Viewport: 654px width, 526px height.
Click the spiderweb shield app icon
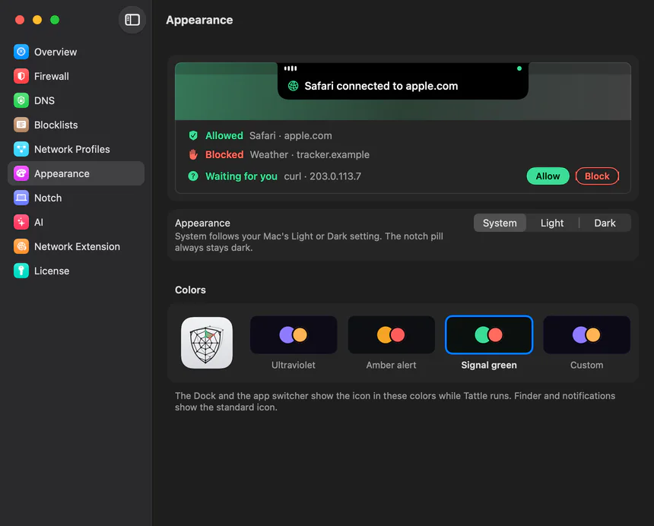[x=207, y=343]
